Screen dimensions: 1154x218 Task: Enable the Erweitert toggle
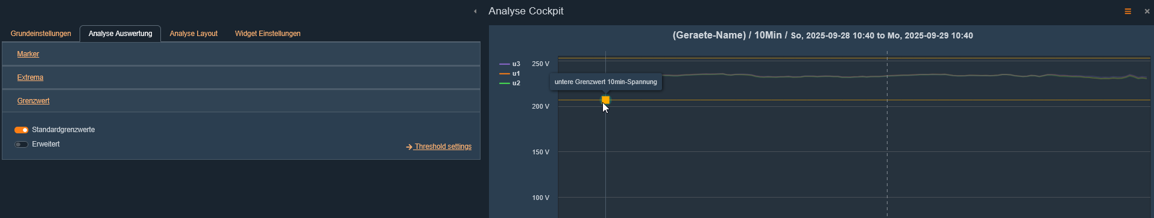pos(22,144)
